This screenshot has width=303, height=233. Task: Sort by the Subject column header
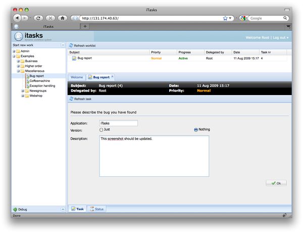point(109,52)
